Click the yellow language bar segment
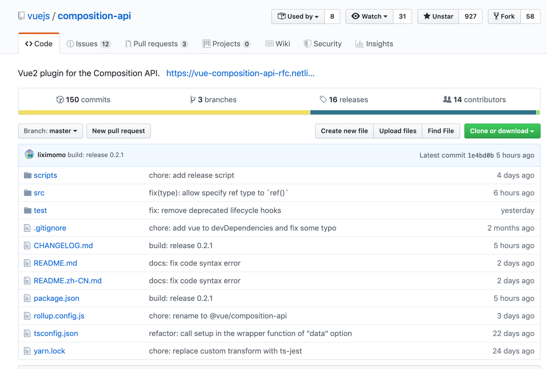 [164, 112]
